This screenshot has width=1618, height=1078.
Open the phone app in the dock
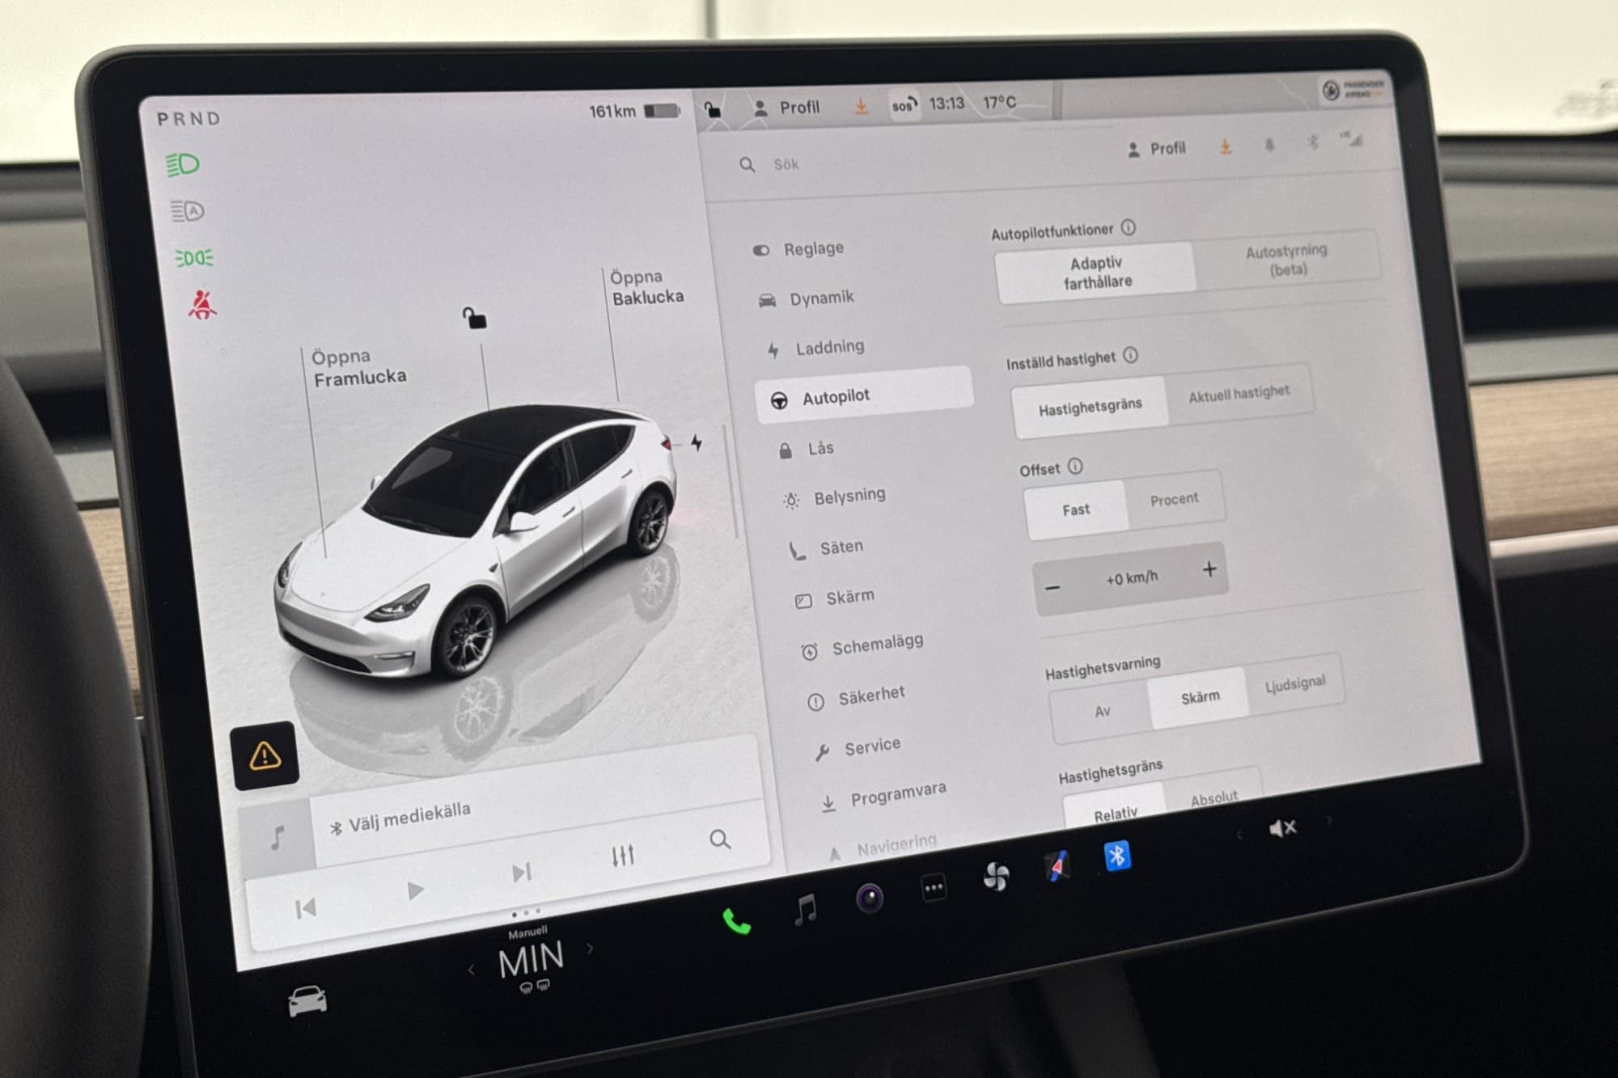pyautogui.click(x=735, y=921)
